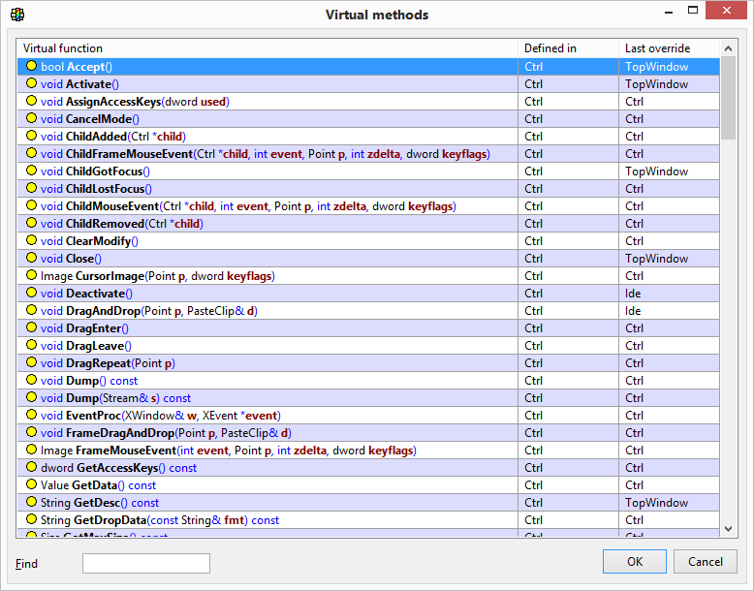Screen dimensions: 754x591
Task: Click the Defined in column header
Action: coord(568,48)
